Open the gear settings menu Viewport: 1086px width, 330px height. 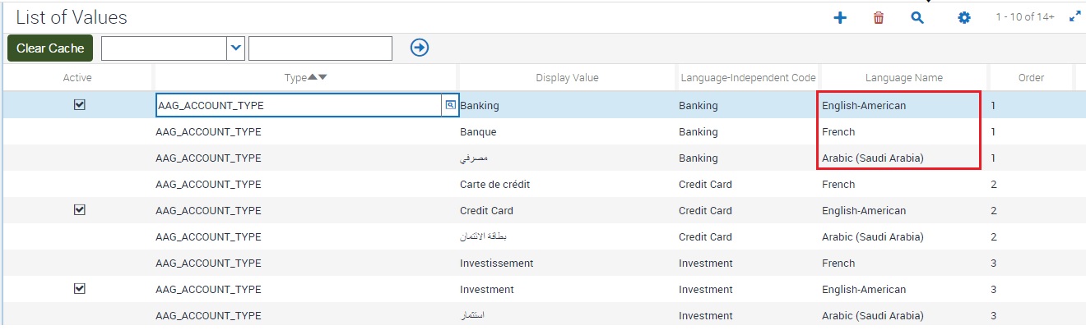[x=964, y=17]
